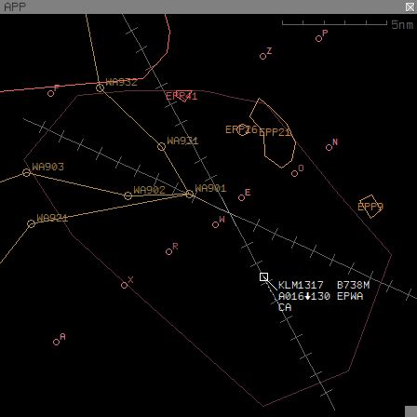Click the reporting point W marker
The width and height of the screenshot is (417, 417).
click(215, 224)
